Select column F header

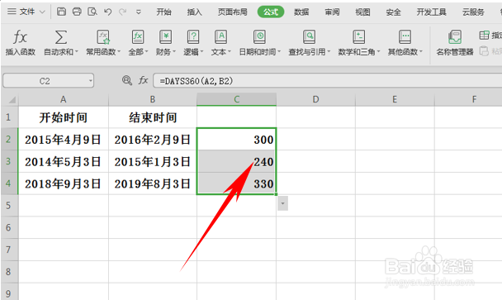click(x=468, y=100)
